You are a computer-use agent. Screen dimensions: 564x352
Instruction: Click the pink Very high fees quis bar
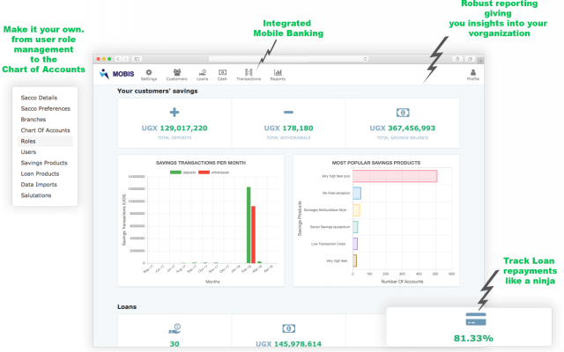pos(395,176)
